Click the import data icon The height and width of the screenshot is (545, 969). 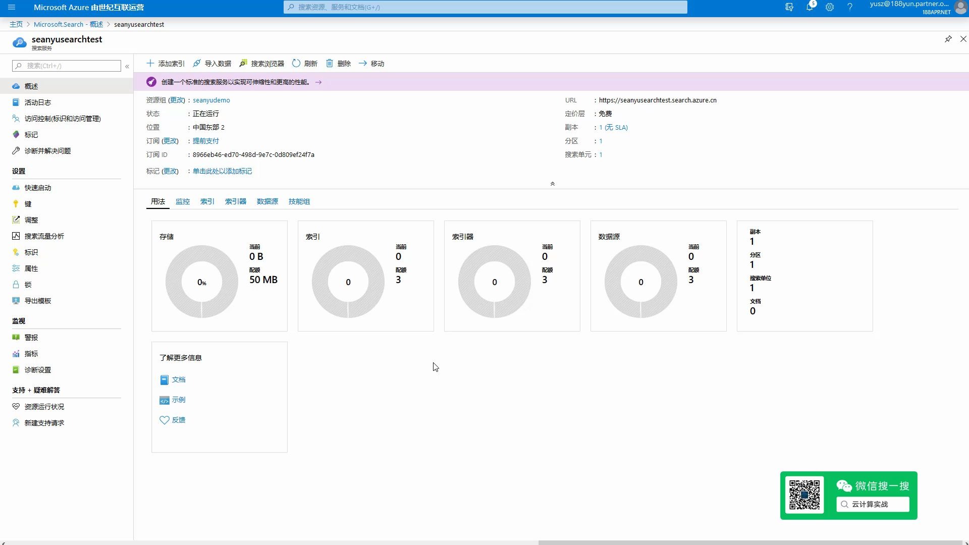point(197,63)
